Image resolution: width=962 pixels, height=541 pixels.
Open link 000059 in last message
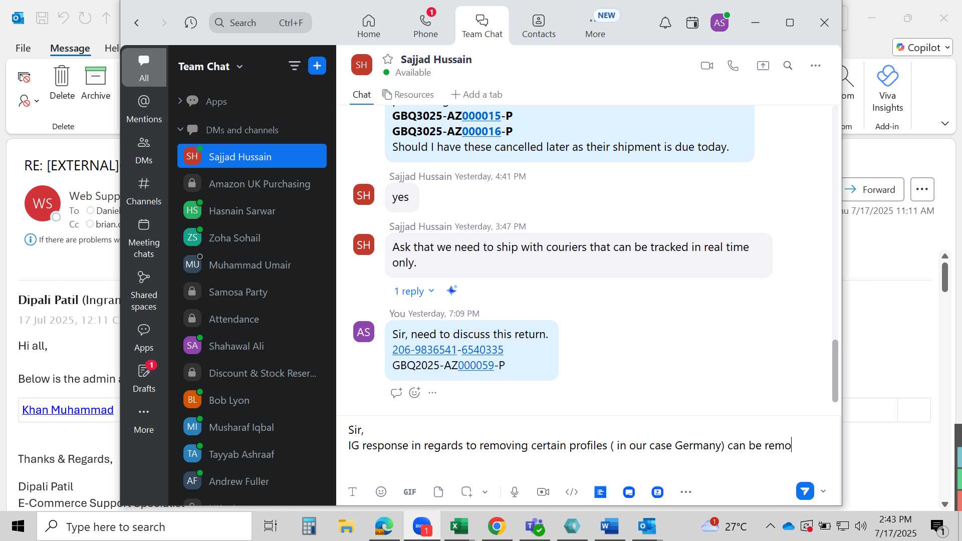(476, 365)
